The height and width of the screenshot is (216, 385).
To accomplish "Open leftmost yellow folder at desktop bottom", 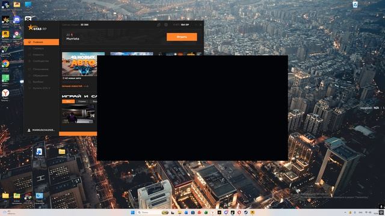I will [5, 196].
